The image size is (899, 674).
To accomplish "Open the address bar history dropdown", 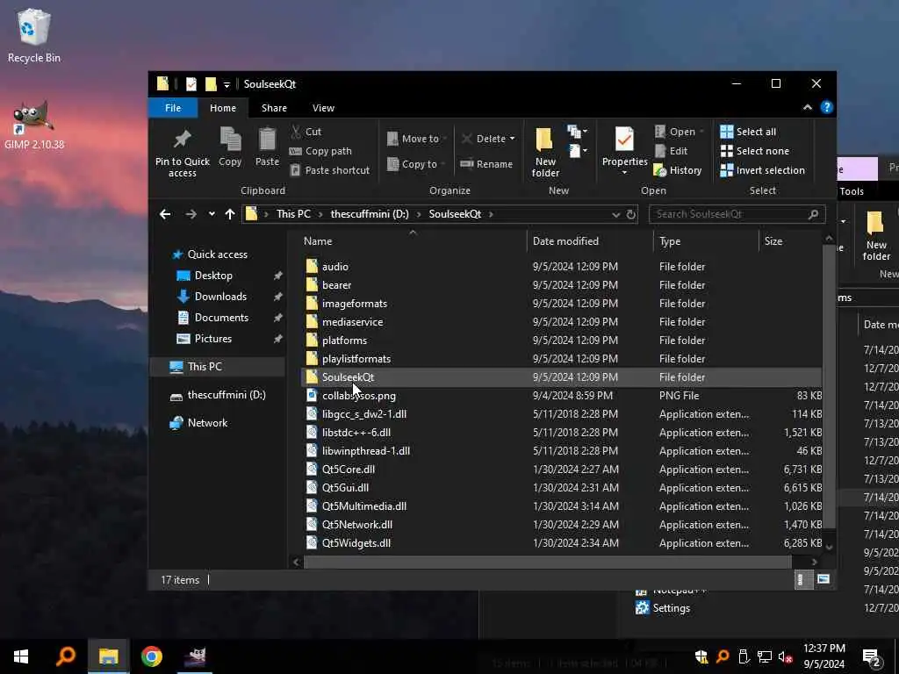I will 615,214.
